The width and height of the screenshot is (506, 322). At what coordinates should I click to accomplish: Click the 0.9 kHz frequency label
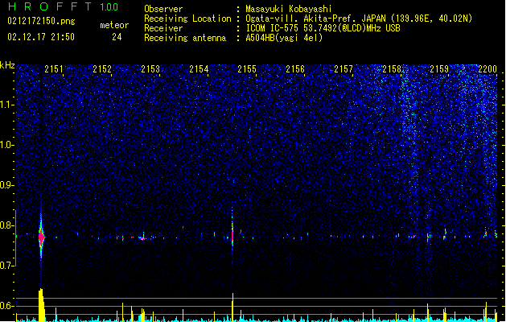click(x=7, y=185)
